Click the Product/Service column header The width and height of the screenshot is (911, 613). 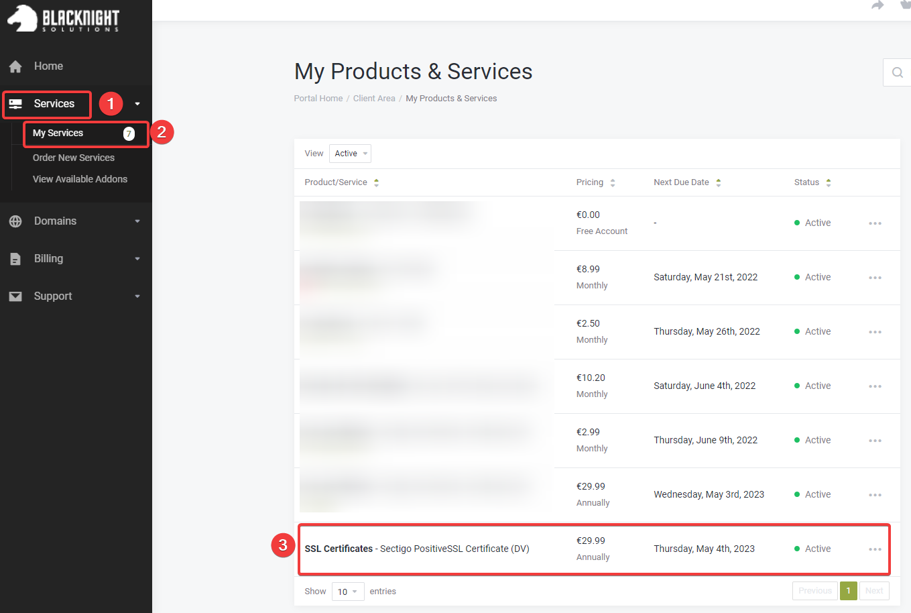click(336, 182)
